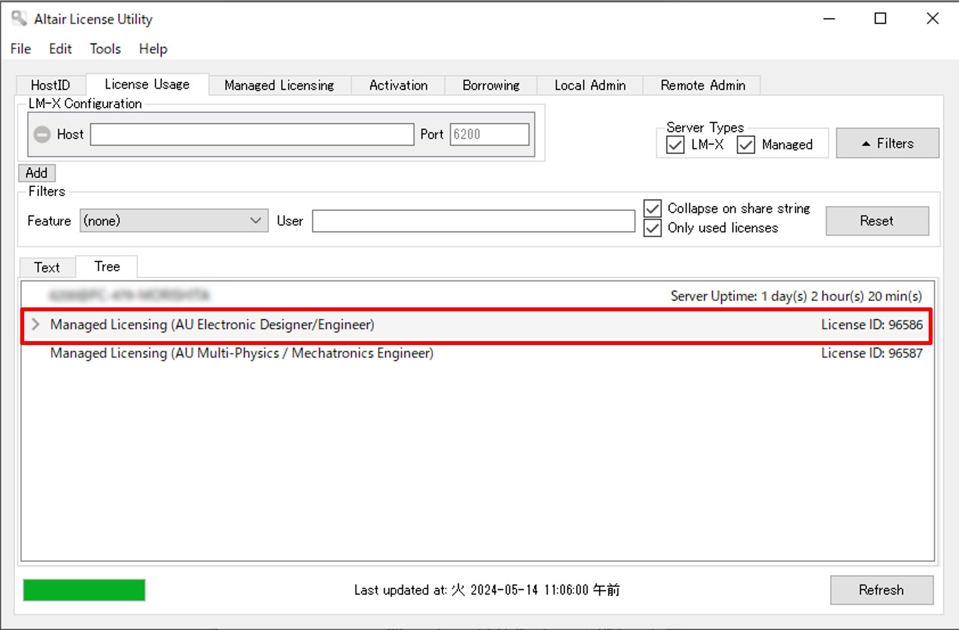Image resolution: width=959 pixels, height=630 pixels.
Task: Click the Refresh button
Action: (x=881, y=590)
